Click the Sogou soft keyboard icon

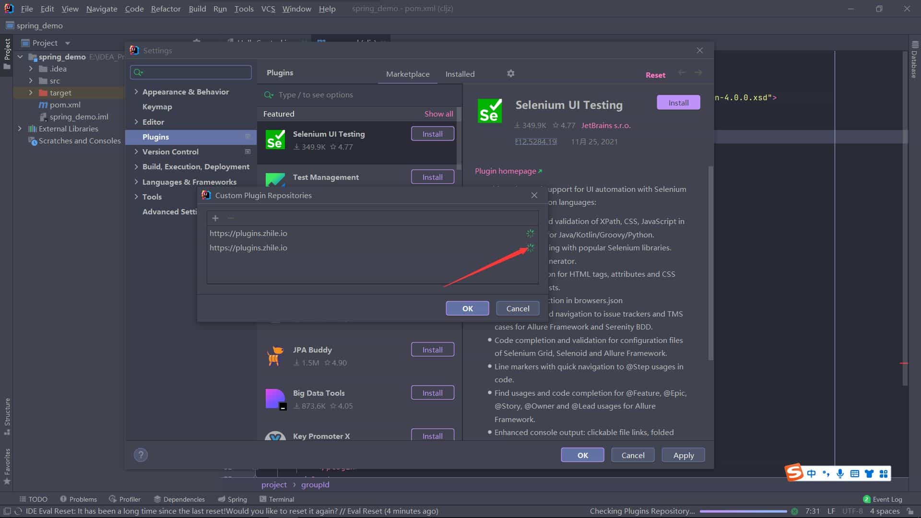click(854, 474)
